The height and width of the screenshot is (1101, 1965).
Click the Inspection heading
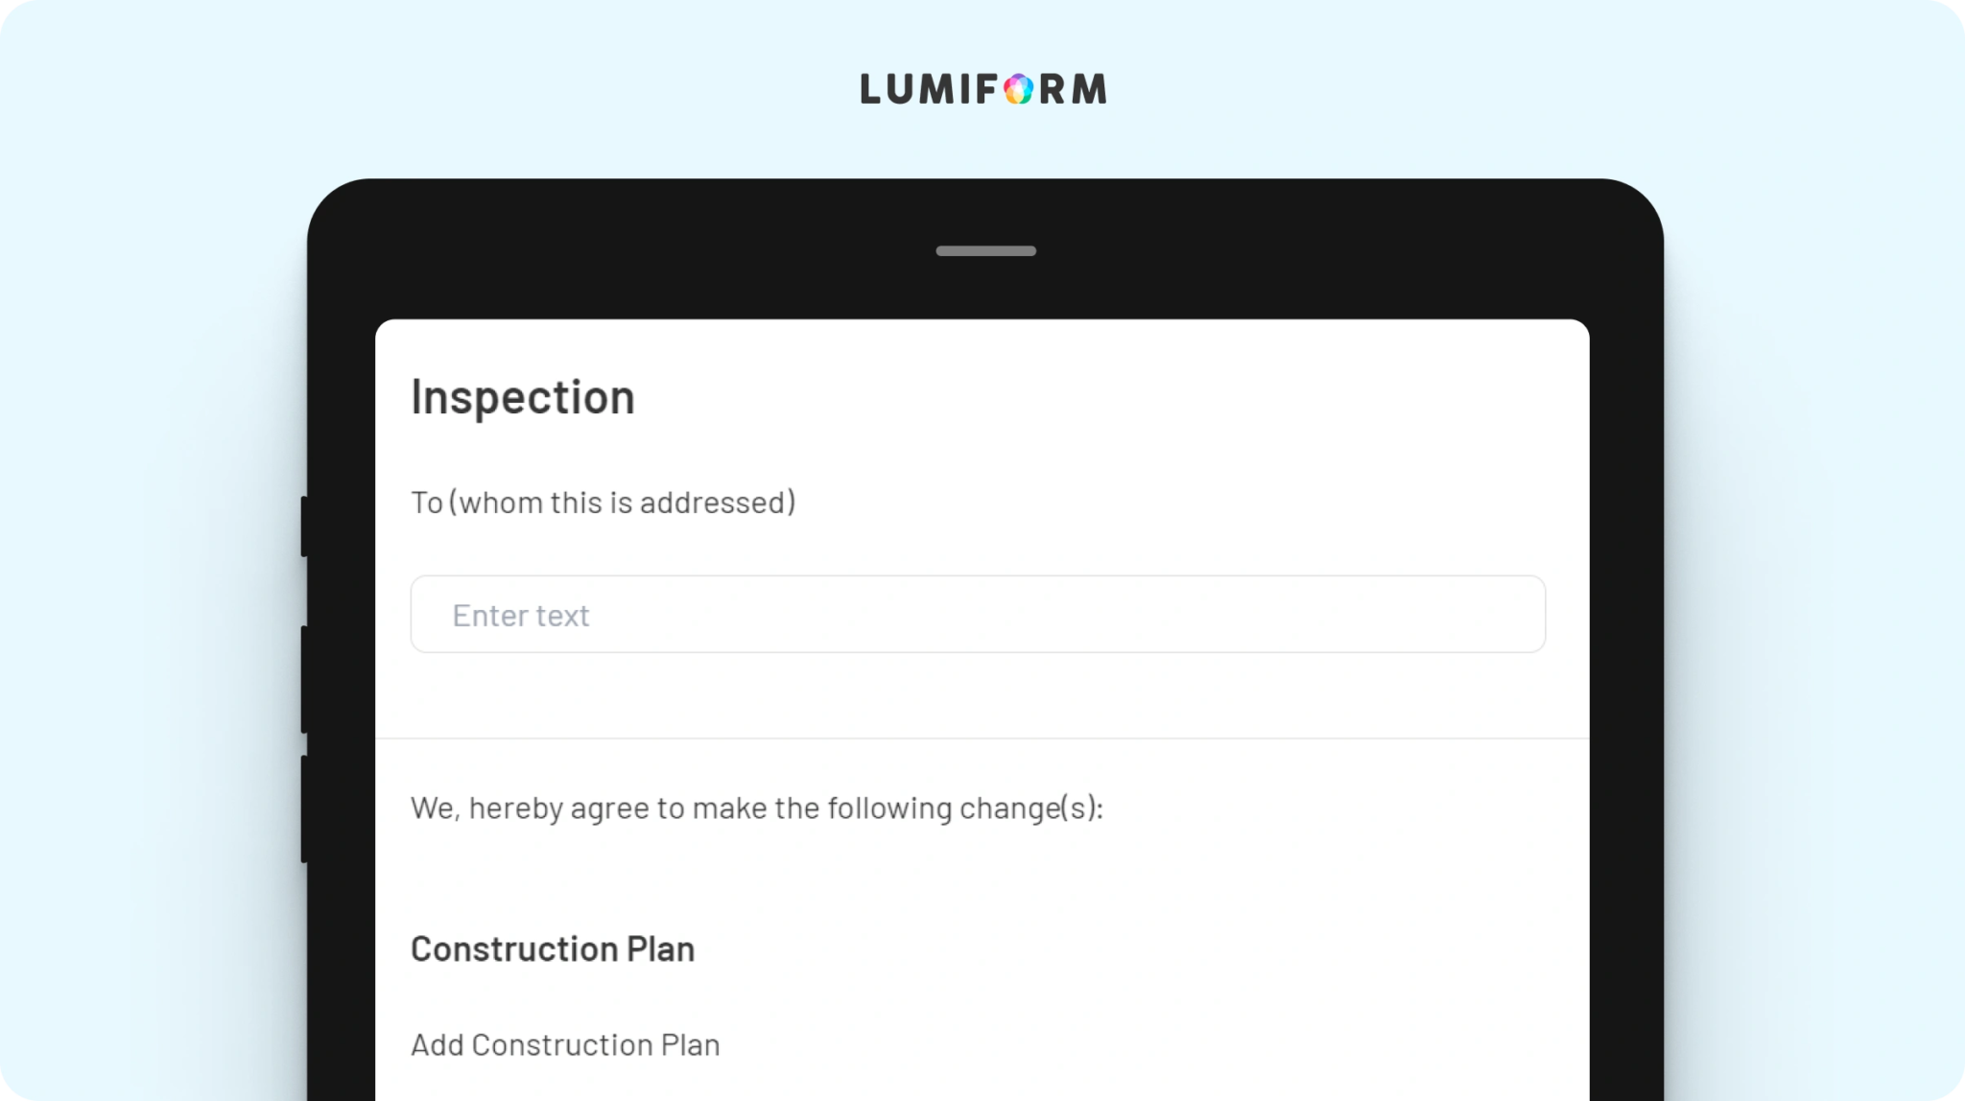coord(523,397)
